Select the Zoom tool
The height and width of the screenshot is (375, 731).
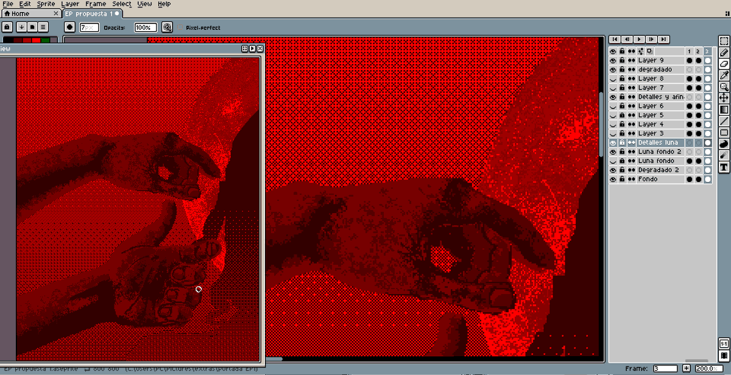[x=724, y=86]
